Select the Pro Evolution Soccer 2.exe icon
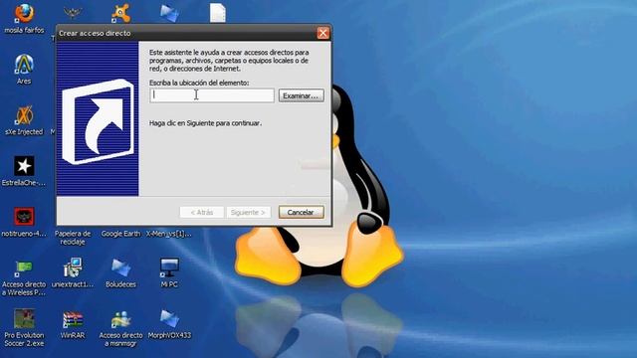637x358 pixels. pos(24,318)
